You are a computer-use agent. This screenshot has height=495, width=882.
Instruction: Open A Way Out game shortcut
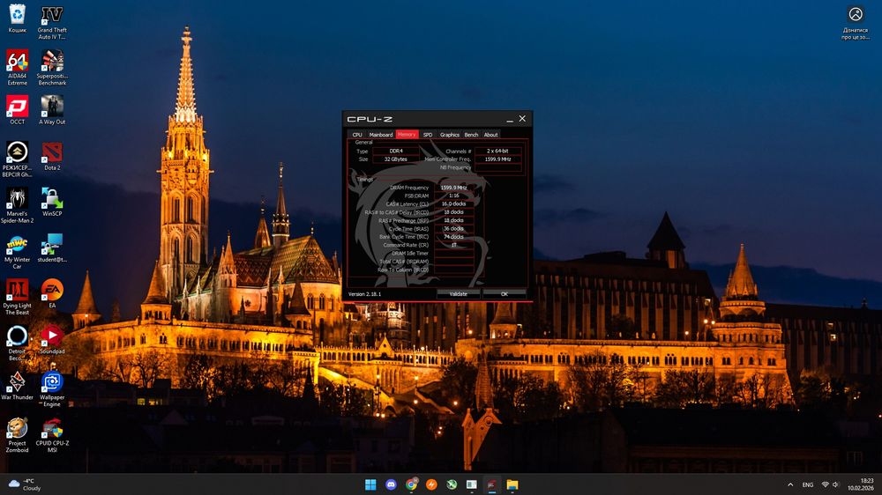pos(52,110)
